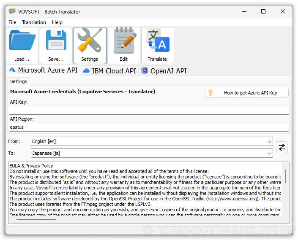Click the line starting 'Do not install or use'
This screenshot has height=240, width=298.
pyautogui.click(x=109, y=171)
